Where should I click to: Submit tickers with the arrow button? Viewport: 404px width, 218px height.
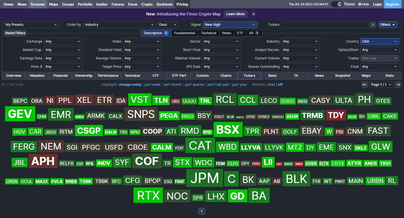(x=373, y=25)
